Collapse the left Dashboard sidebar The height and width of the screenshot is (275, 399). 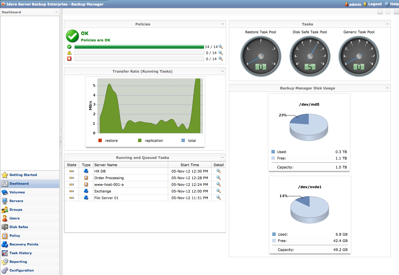[56, 12]
